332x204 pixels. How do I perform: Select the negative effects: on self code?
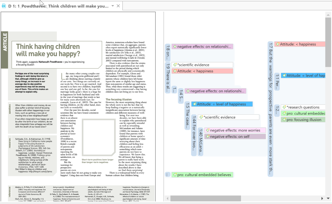click(235, 137)
